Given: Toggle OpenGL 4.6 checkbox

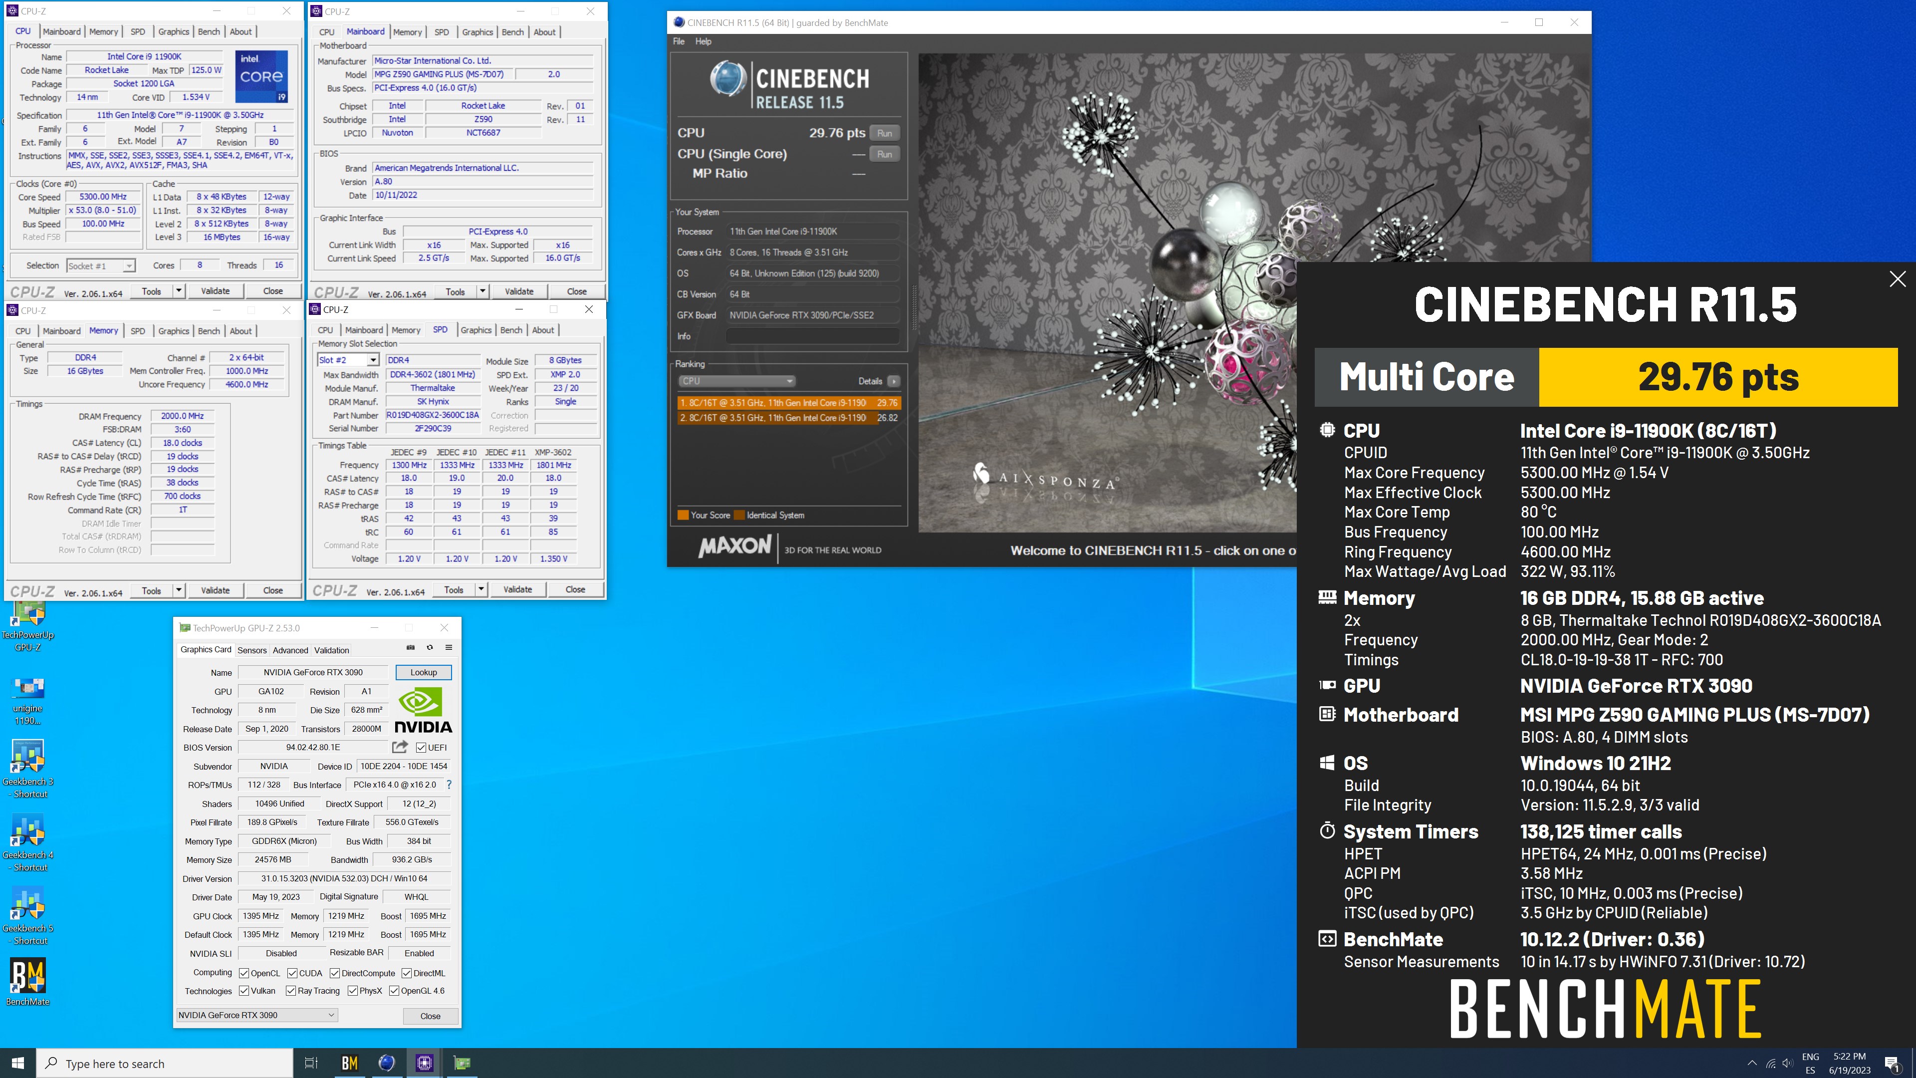Looking at the screenshot, I should pos(394,991).
